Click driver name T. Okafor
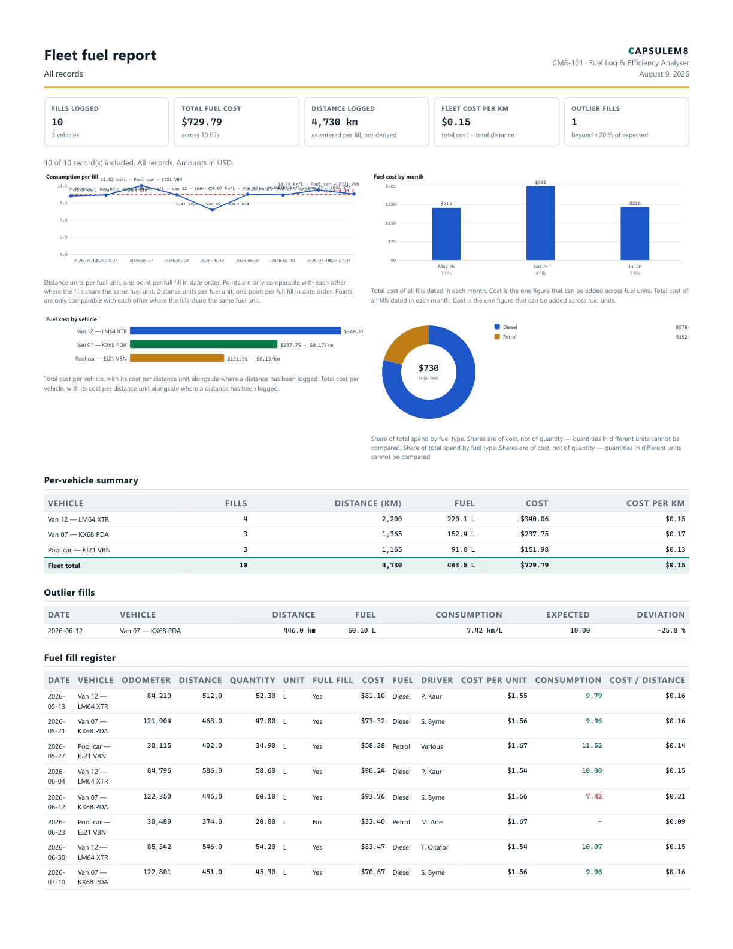This screenshot has width=733, height=949. pyautogui.click(x=435, y=847)
